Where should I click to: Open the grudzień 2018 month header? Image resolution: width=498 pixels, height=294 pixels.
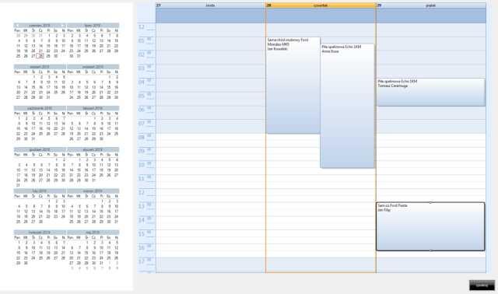(x=40, y=149)
